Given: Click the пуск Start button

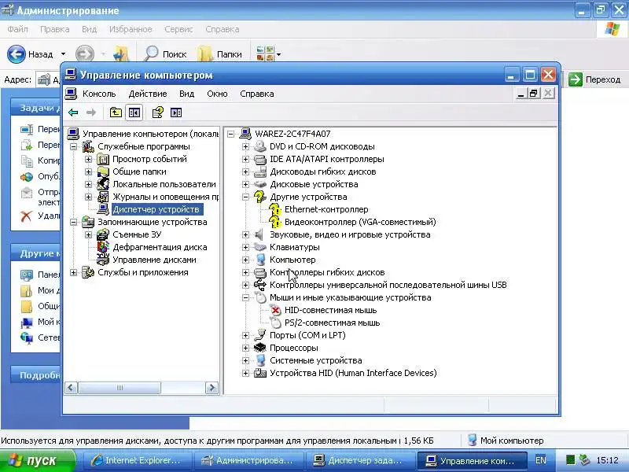Looking at the screenshot, I should click(x=37, y=460).
